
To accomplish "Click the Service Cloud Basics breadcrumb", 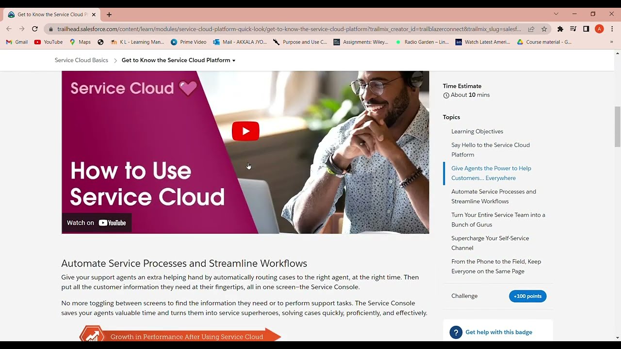I will [82, 60].
